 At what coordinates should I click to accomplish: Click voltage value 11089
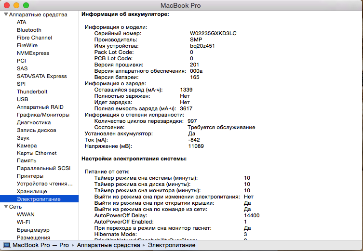[x=196, y=146]
